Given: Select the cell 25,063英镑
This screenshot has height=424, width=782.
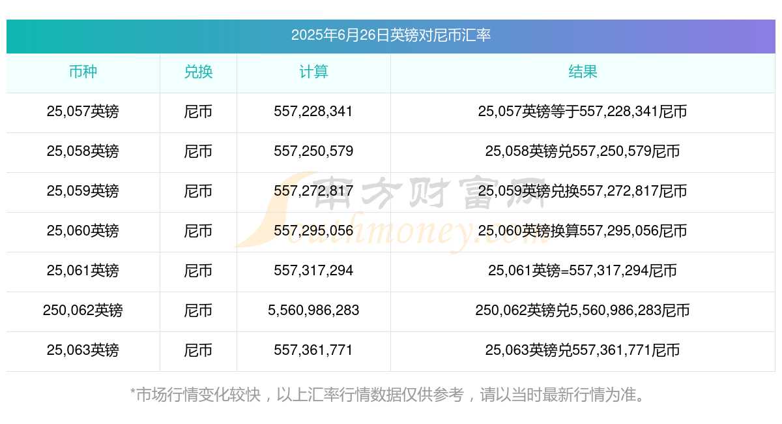Looking at the screenshot, I should click(x=83, y=350).
